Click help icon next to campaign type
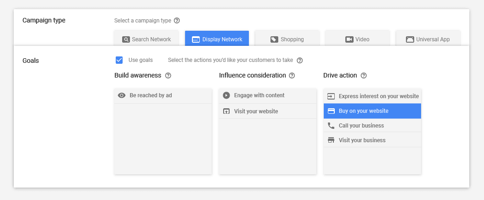 pos(177,21)
